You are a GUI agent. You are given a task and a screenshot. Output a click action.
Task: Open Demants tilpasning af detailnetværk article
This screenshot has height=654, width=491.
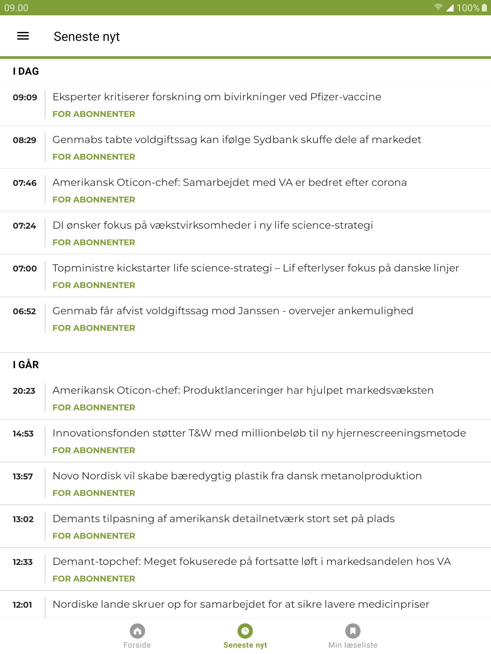(245, 526)
